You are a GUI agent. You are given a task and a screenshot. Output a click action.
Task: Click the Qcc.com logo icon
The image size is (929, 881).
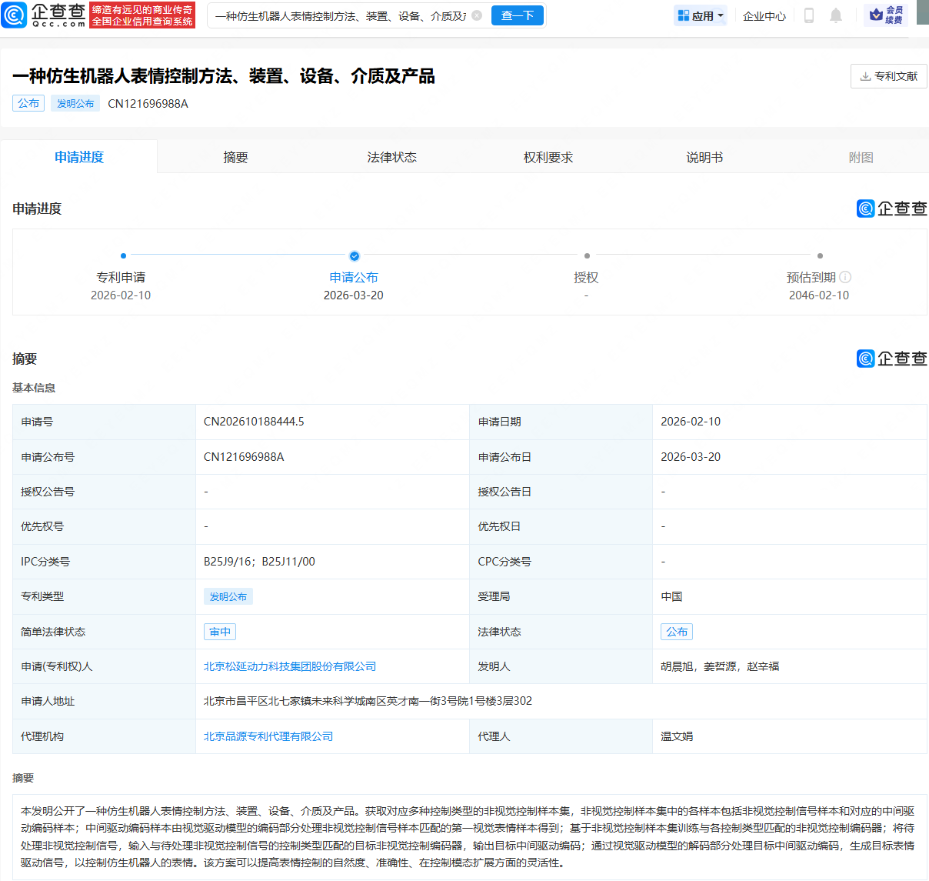coord(15,15)
